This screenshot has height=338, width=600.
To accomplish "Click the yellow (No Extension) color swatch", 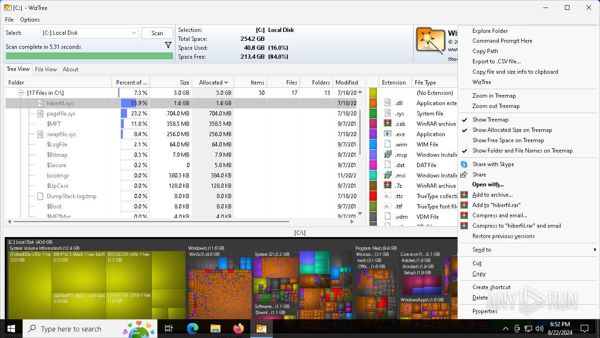I will pos(373,93).
